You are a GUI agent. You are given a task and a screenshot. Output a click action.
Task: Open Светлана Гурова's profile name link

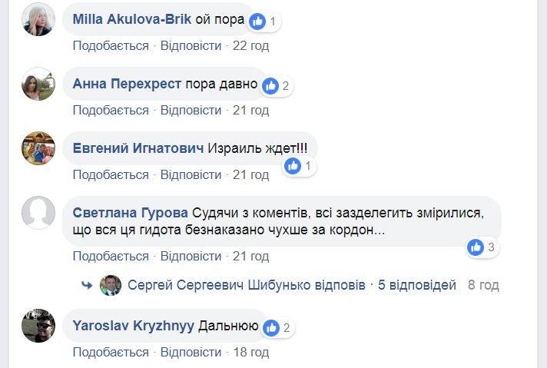click(131, 213)
